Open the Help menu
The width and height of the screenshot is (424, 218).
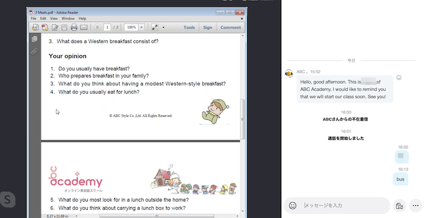point(82,19)
